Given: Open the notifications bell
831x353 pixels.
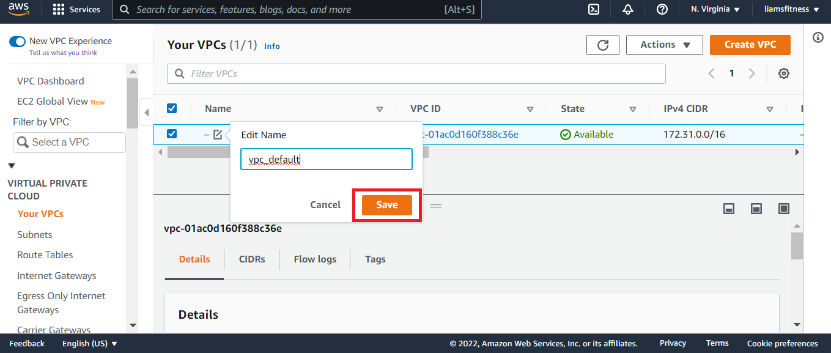Looking at the screenshot, I should click(627, 9).
